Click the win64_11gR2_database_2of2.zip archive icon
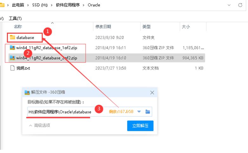The width and height of the screenshot is (248, 153). pos(12,58)
